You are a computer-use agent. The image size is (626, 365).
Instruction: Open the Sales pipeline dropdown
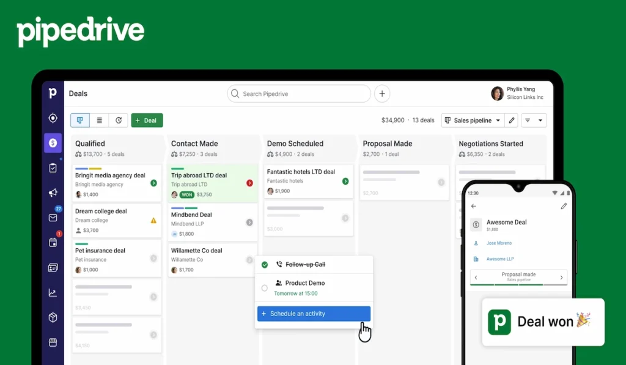tap(473, 120)
